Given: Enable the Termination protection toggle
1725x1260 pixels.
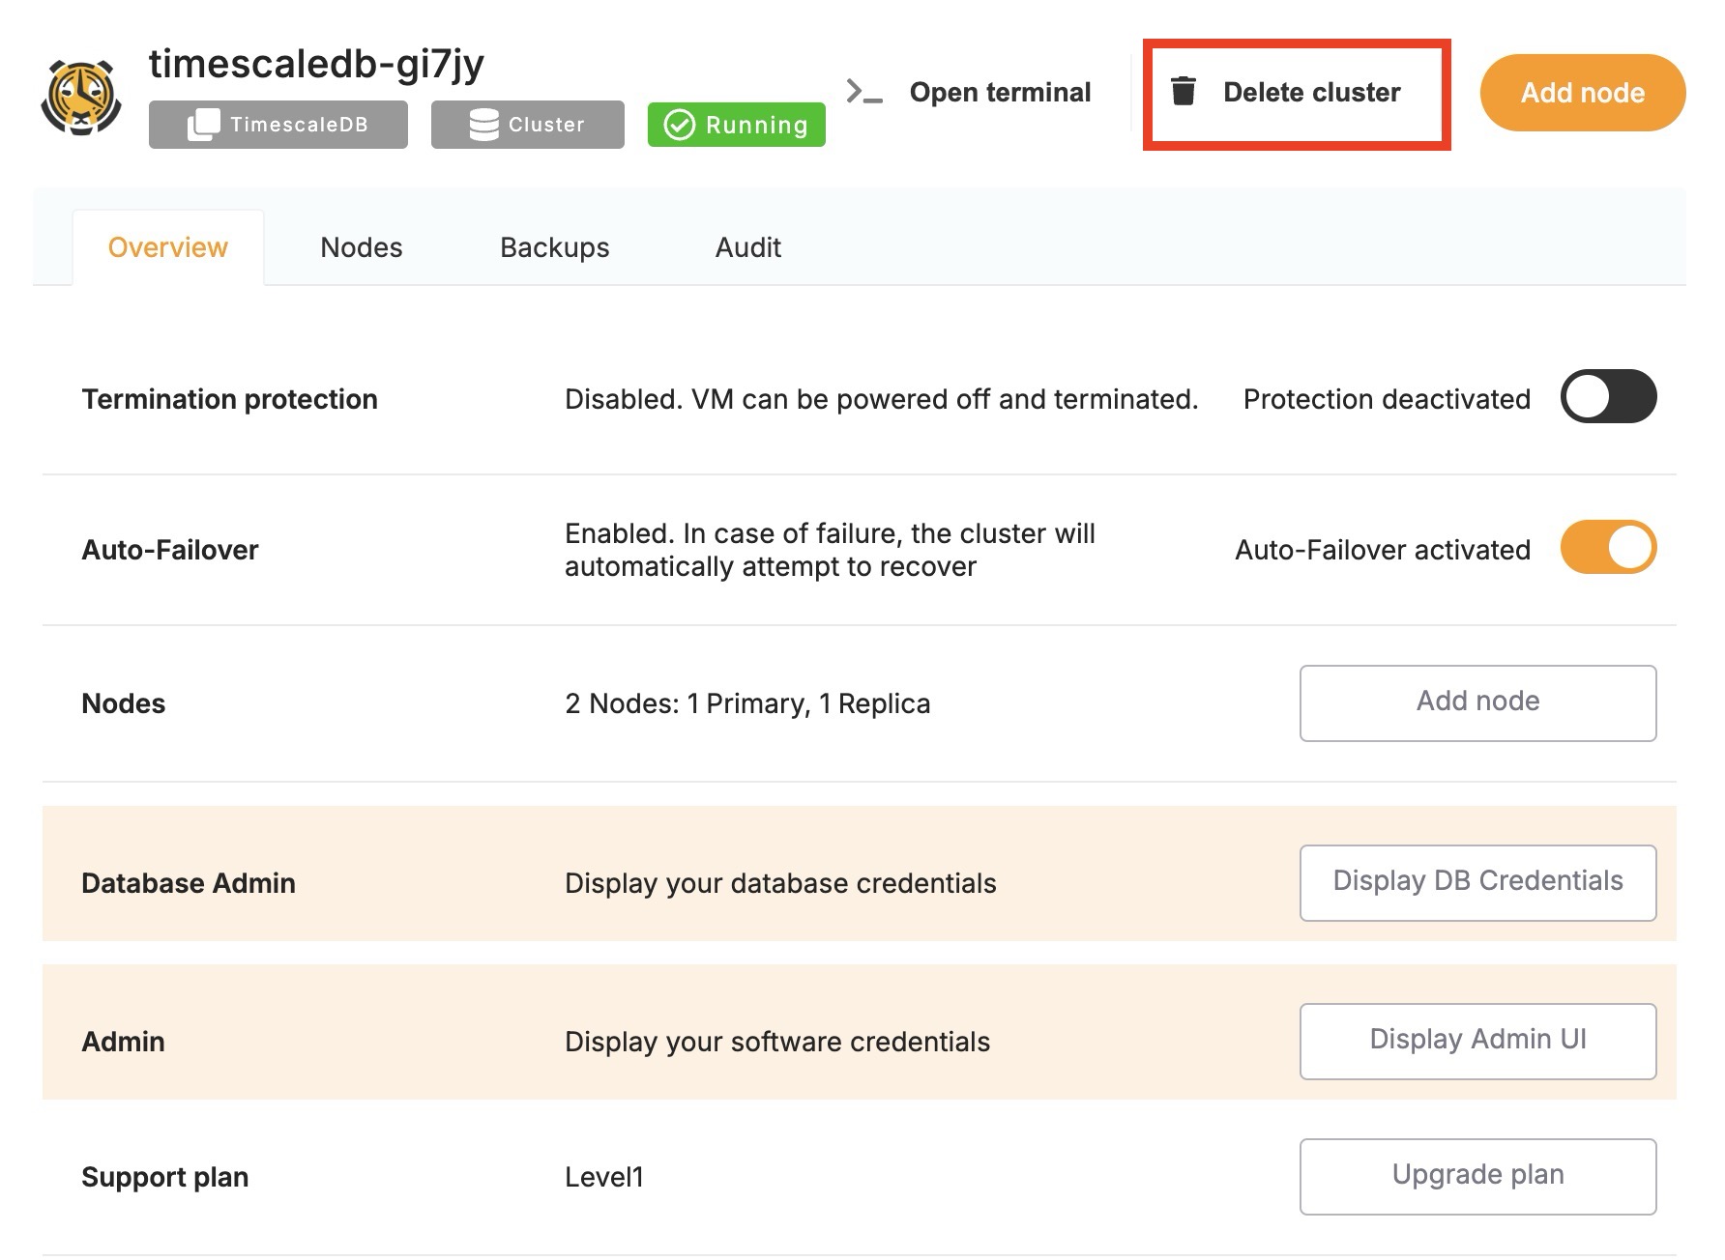Looking at the screenshot, I should tap(1608, 396).
